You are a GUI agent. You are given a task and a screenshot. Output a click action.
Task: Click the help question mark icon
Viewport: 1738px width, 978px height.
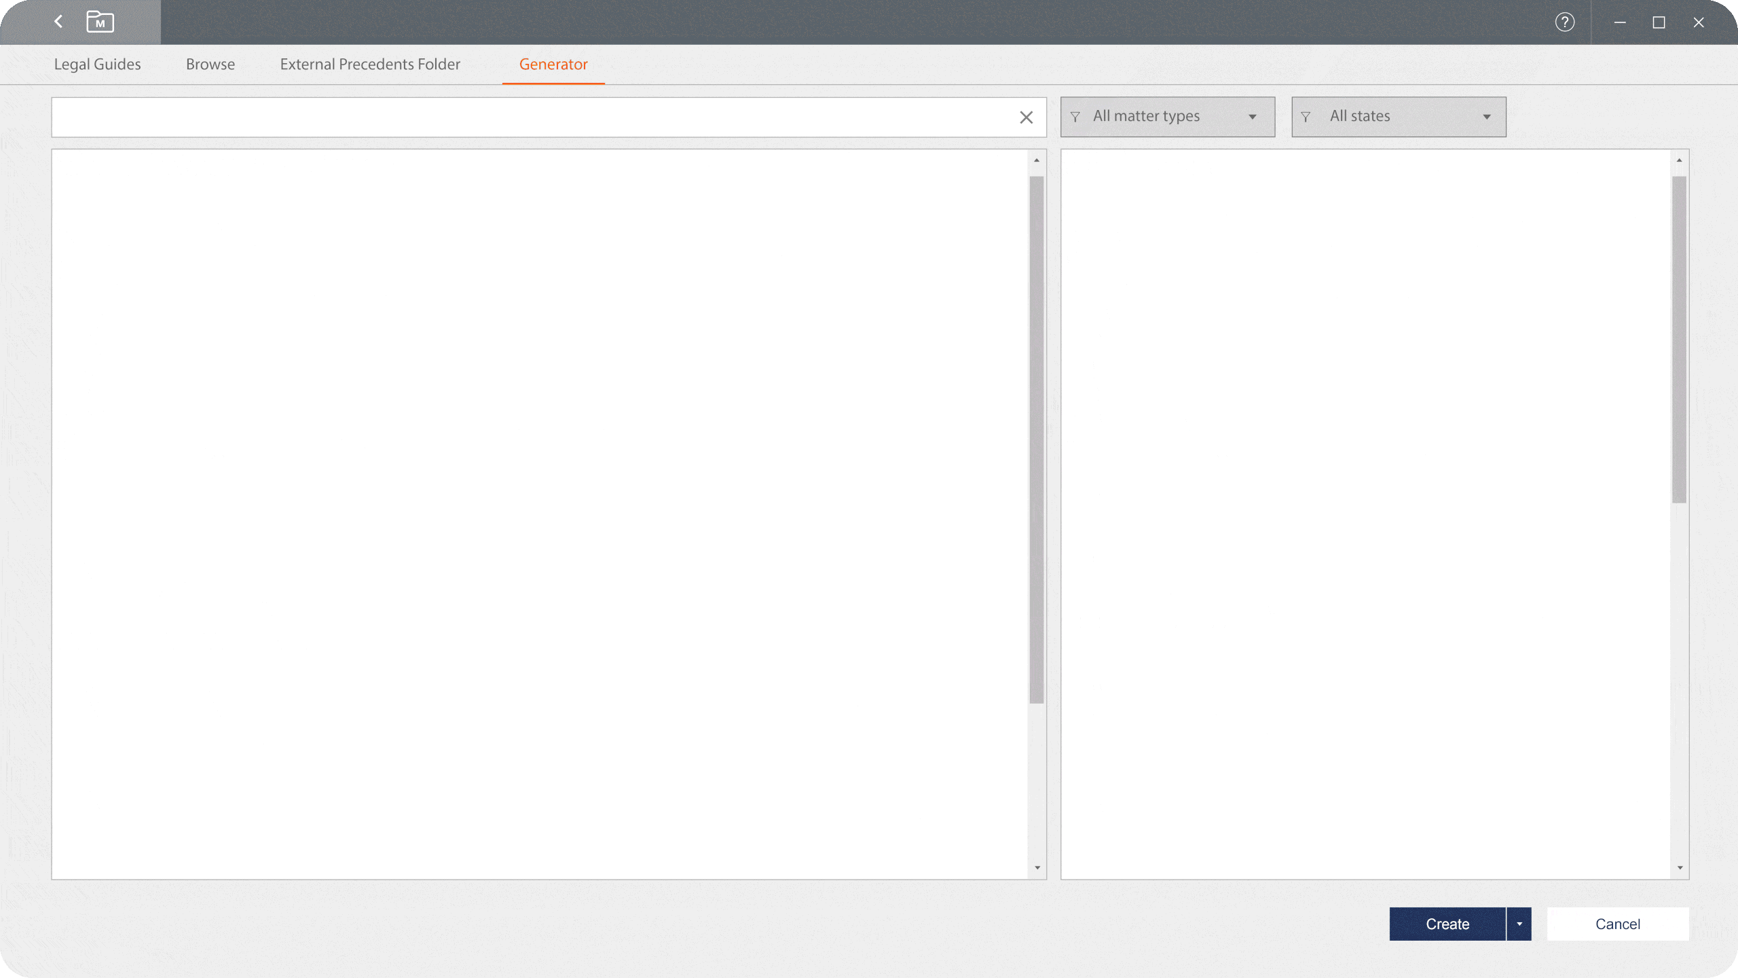click(1564, 22)
